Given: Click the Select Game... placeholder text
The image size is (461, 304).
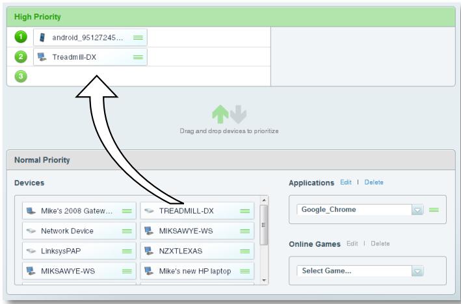Looking at the screenshot, I should tap(326, 270).
